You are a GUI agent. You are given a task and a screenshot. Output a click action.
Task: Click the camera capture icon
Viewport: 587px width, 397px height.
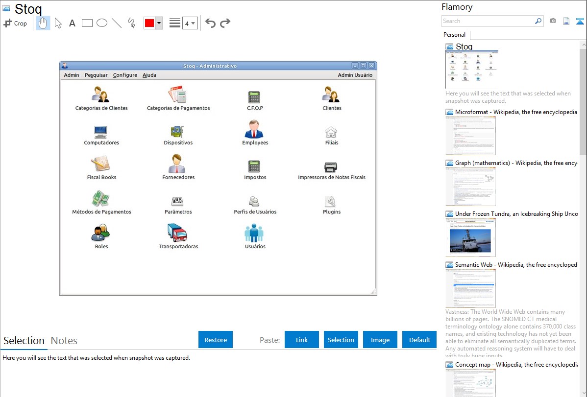click(x=553, y=21)
